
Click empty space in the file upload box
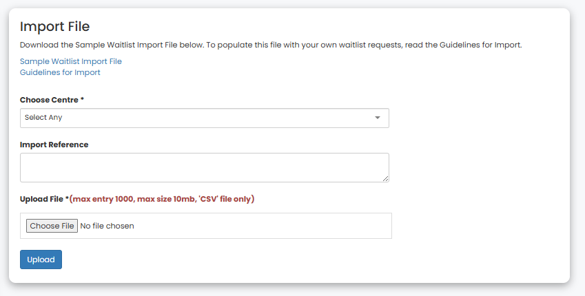click(276, 226)
